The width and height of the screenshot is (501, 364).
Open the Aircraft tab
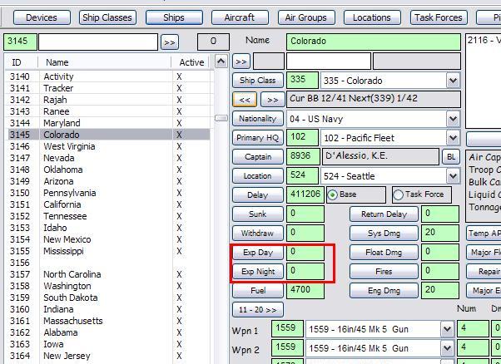(x=240, y=17)
